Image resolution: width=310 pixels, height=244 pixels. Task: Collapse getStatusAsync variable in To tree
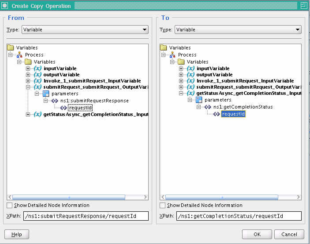181,93
